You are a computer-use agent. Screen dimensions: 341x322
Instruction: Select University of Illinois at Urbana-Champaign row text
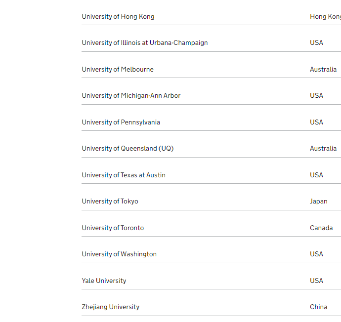(x=145, y=43)
